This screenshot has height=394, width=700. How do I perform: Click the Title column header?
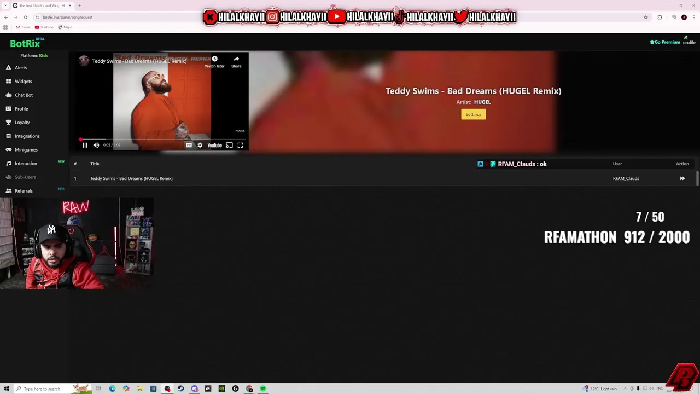click(x=95, y=164)
